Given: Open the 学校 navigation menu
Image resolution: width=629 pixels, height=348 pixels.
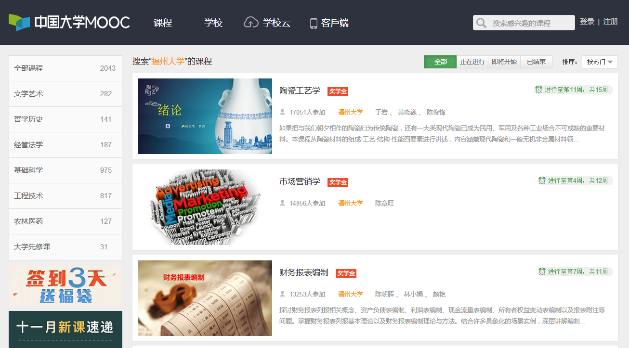Looking at the screenshot, I should click(x=213, y=23).
